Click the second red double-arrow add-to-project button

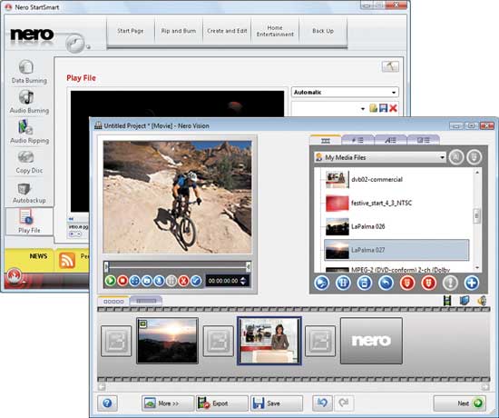click(428, 283)
